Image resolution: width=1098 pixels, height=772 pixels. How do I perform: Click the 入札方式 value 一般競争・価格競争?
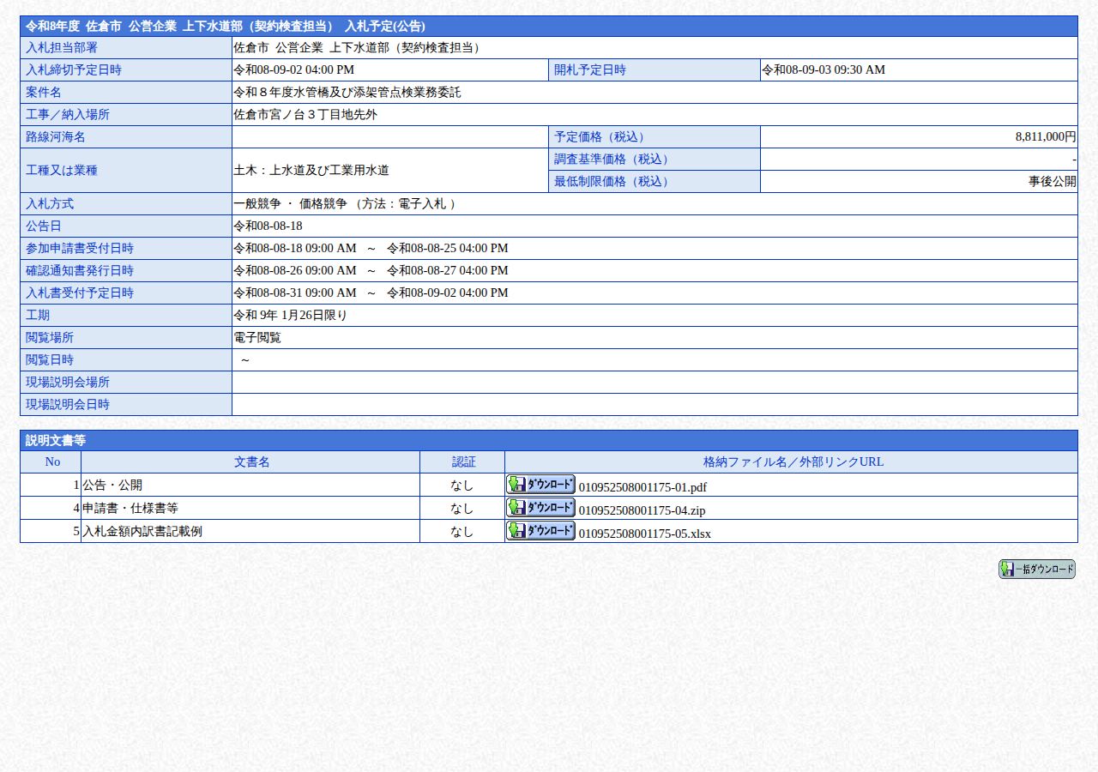(345, 203)
